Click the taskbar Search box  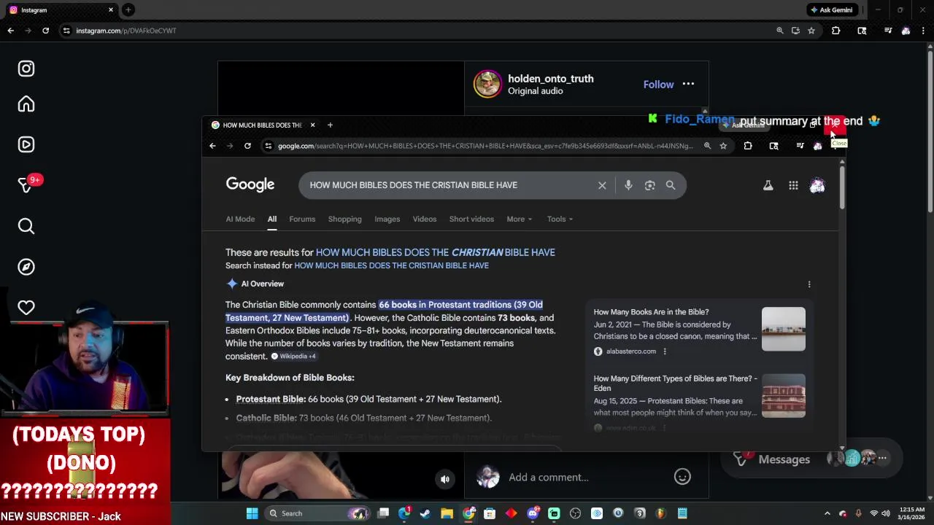pos(317,513)
